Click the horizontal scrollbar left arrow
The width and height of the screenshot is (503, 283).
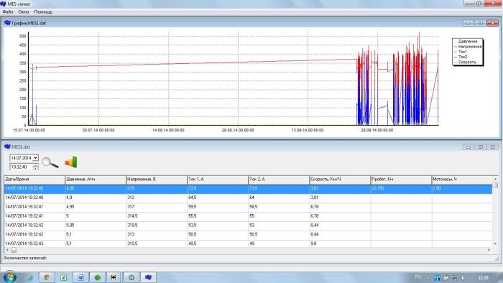(x=7, y=250)
